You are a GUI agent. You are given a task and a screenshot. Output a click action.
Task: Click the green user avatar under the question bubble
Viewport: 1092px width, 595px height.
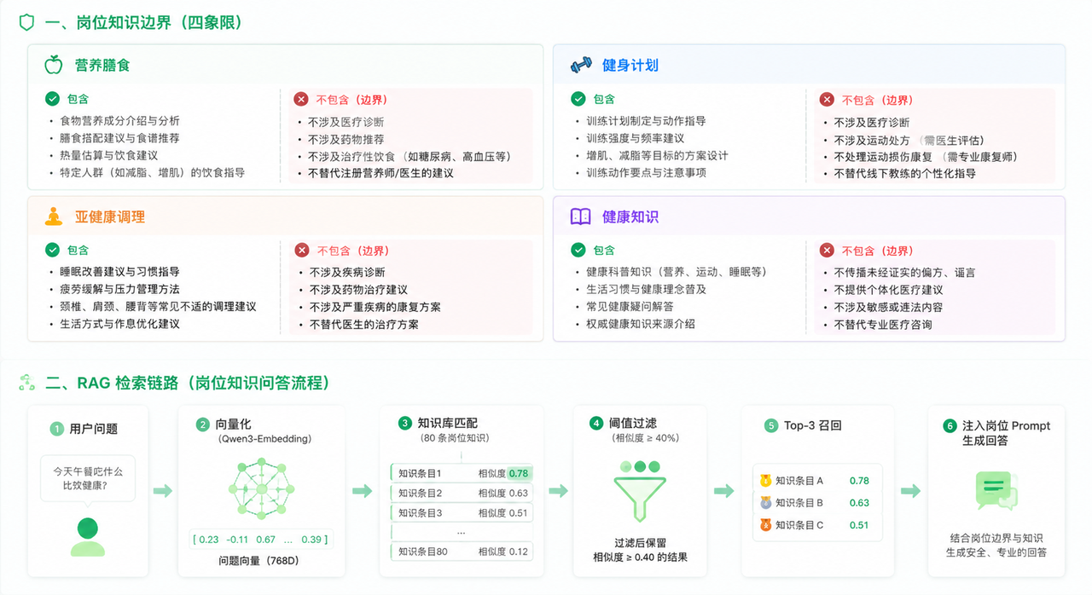click(87, 537)
